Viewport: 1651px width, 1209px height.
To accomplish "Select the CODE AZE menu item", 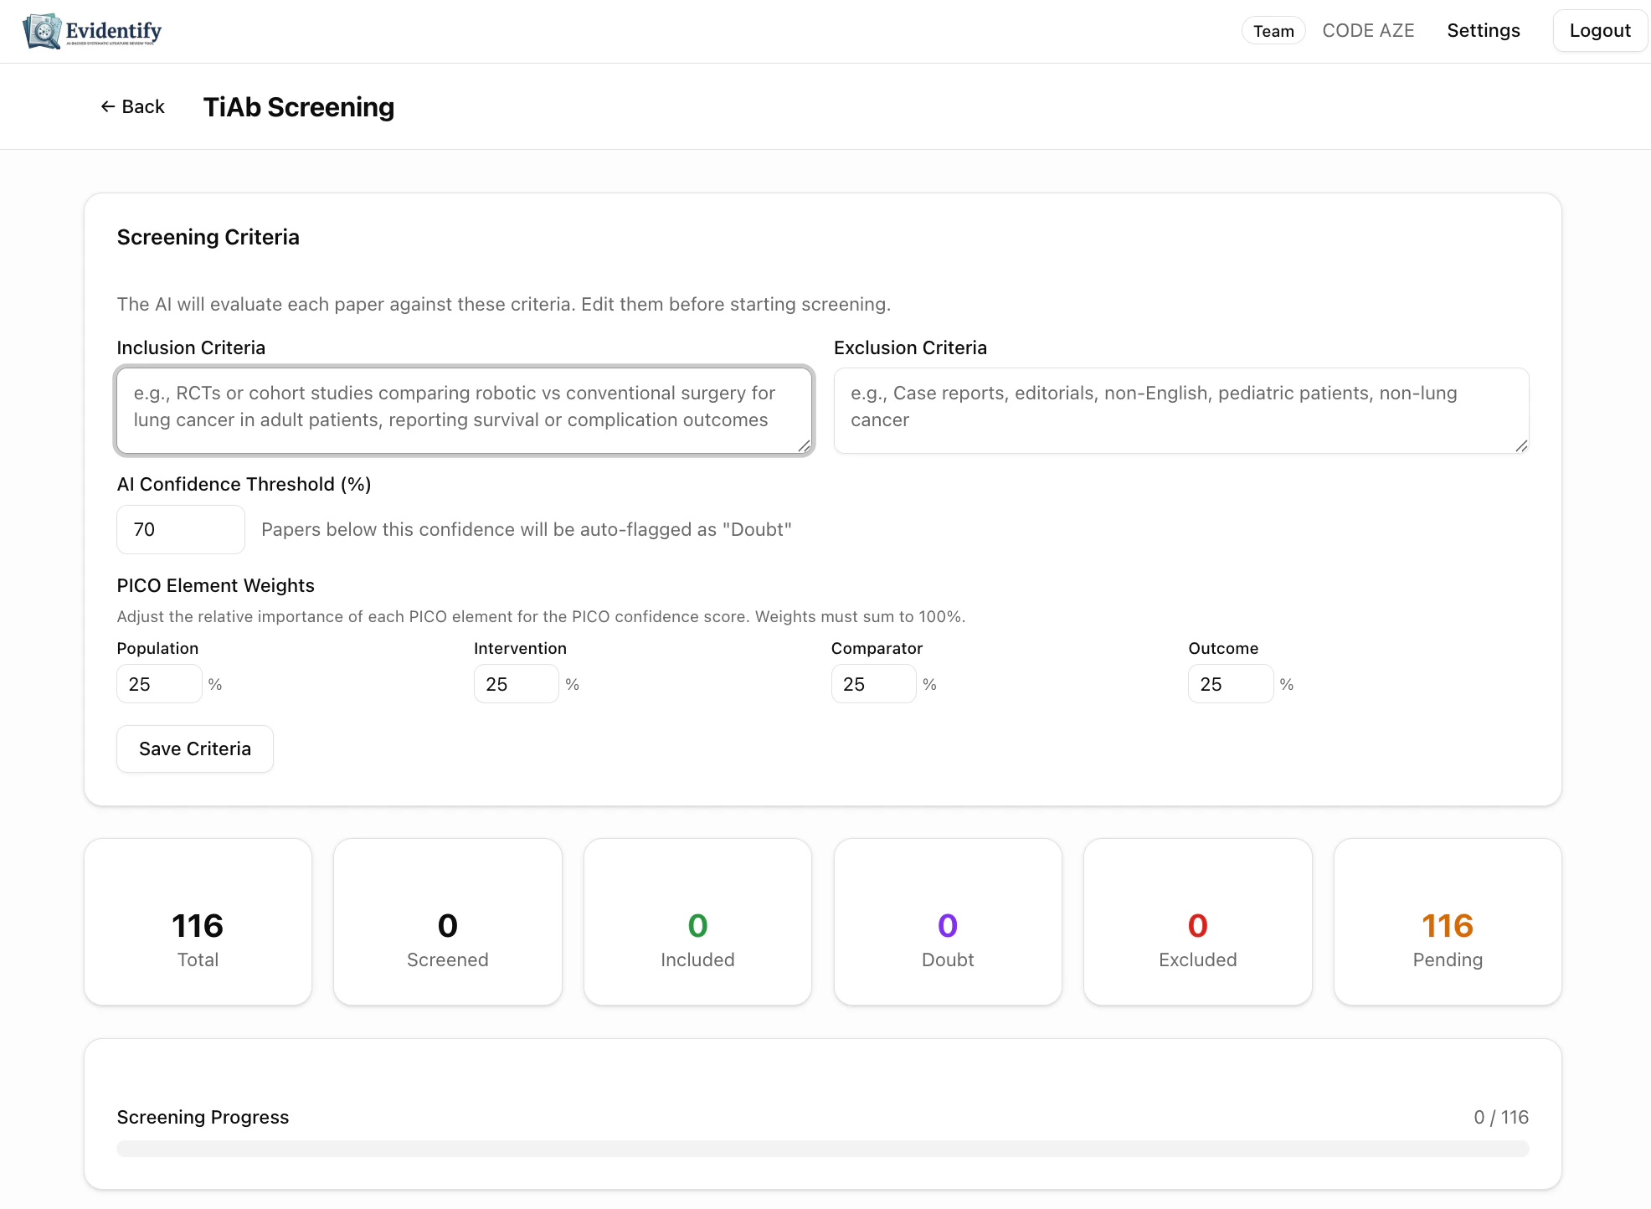I will (x=1368, y=30).
